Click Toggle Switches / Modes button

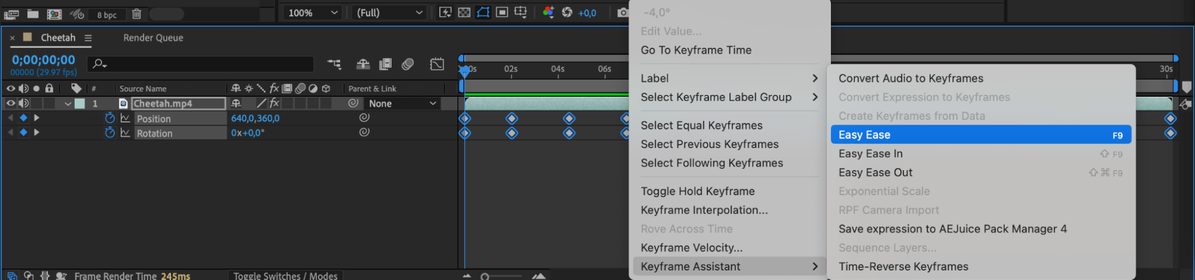click(x=285, y=275)
